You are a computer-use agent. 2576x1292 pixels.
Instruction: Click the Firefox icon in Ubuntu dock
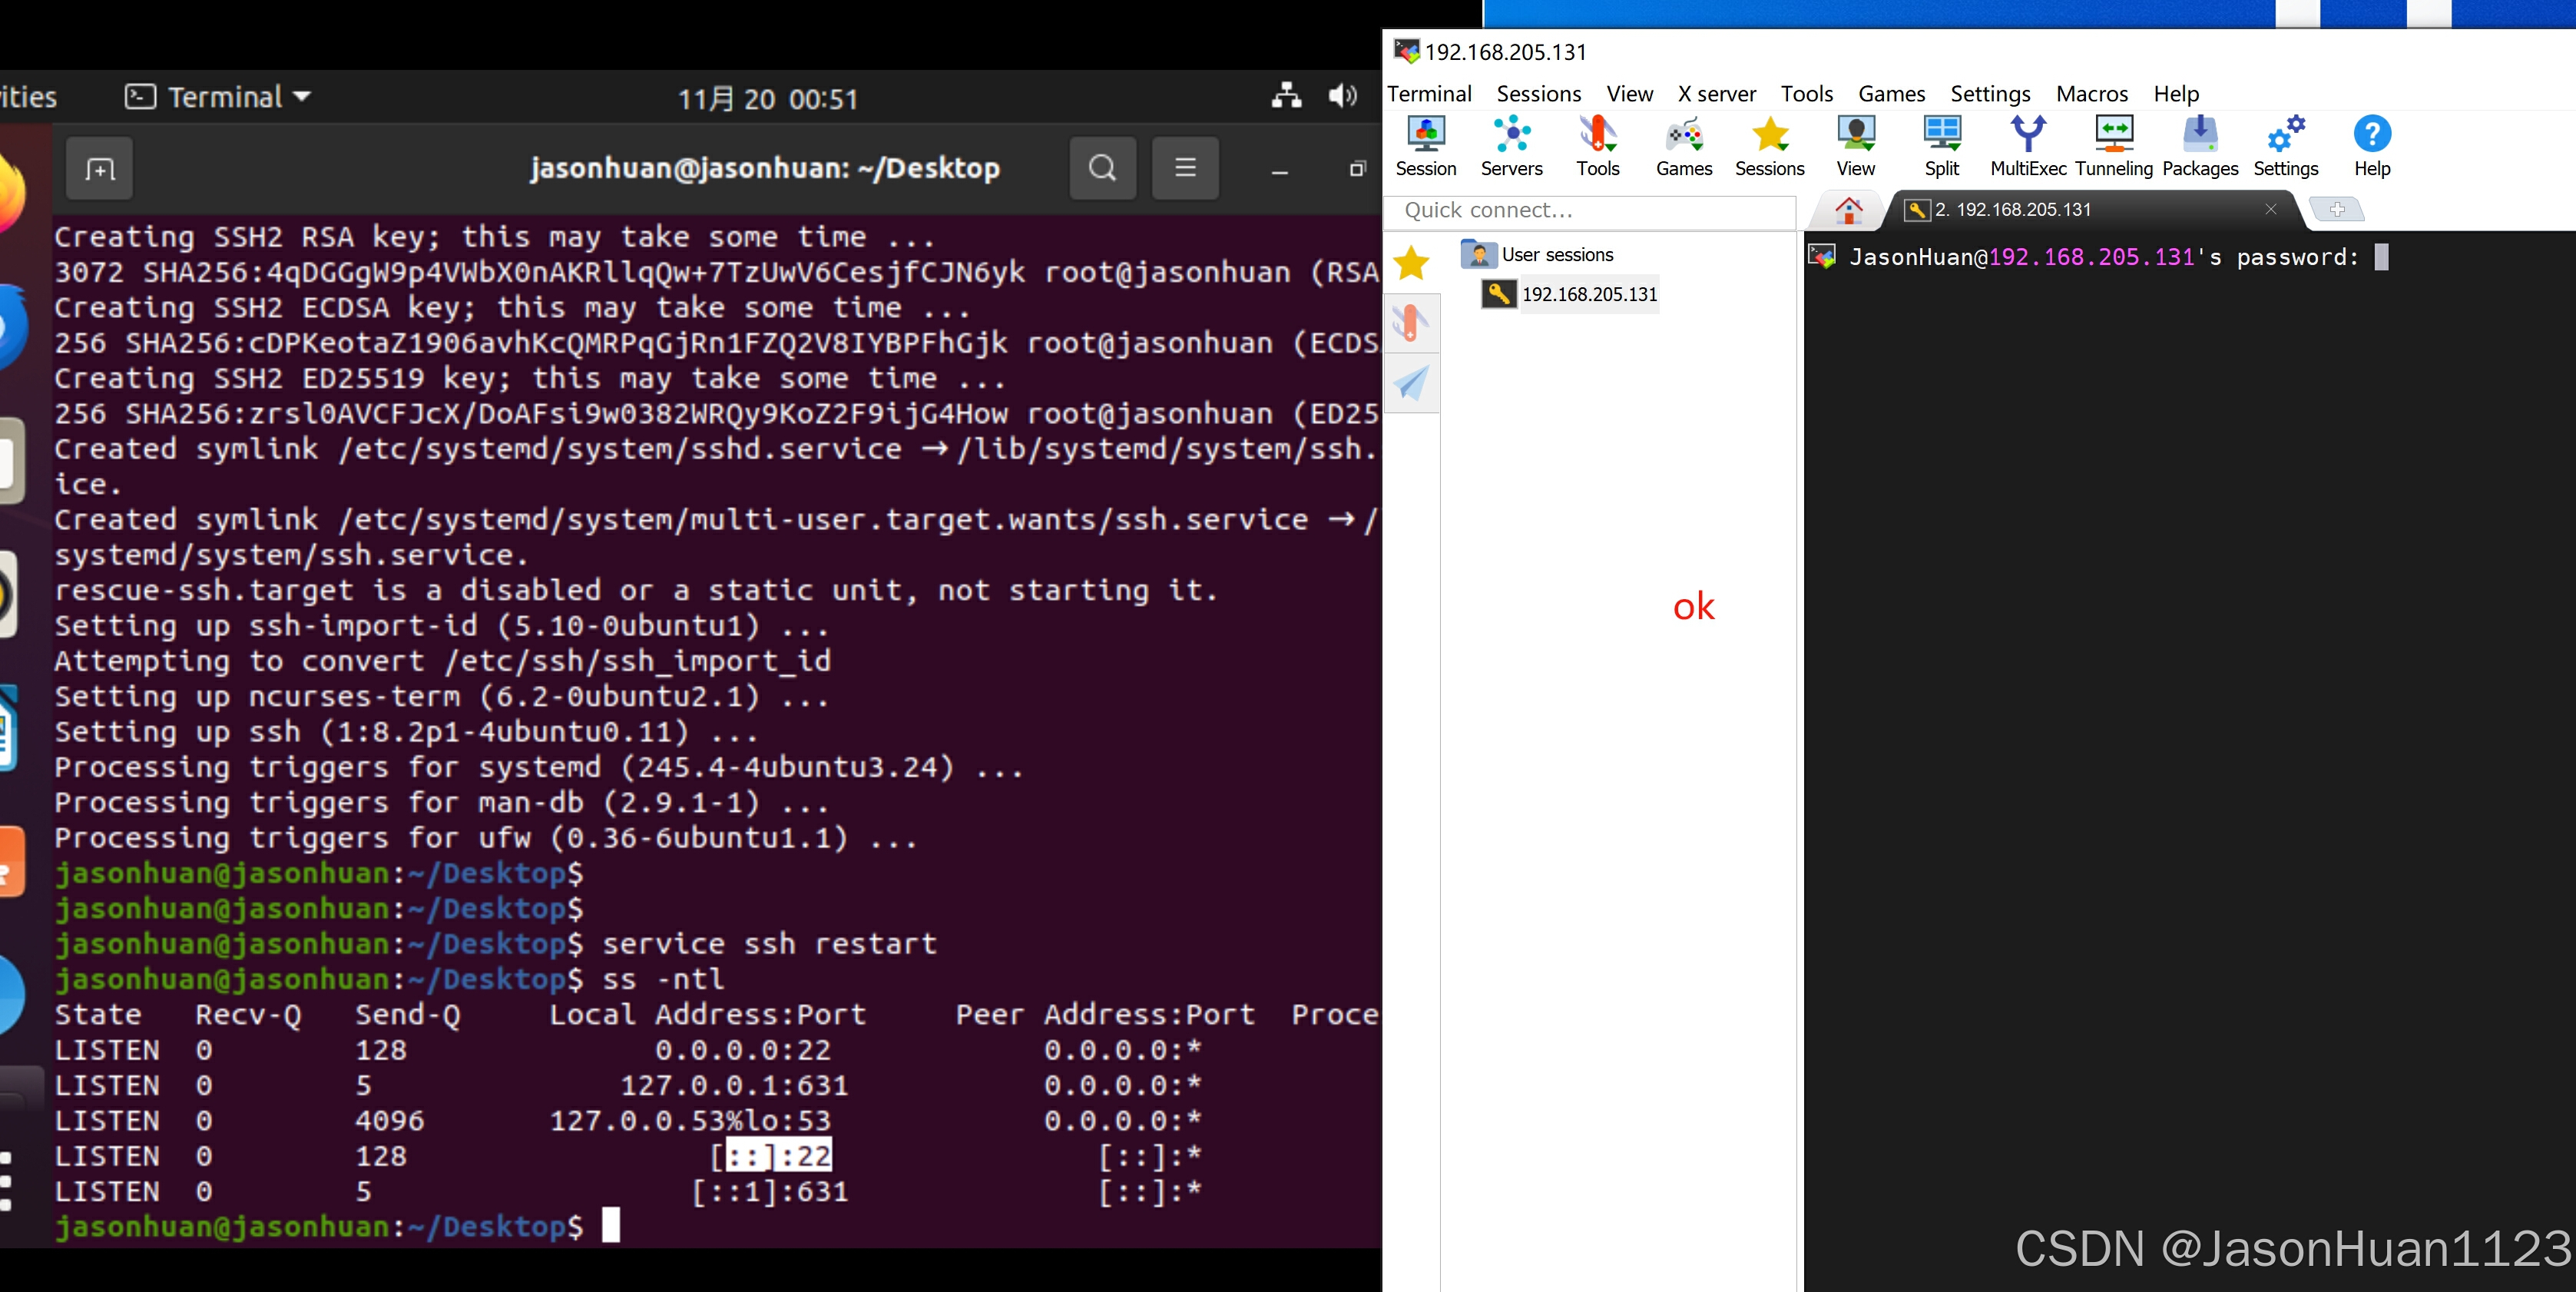click(10, 192)
